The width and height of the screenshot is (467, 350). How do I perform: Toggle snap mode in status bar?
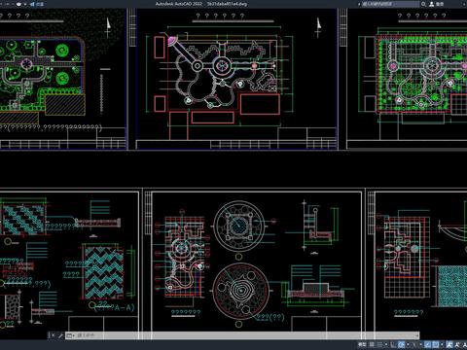tap(379, 344)
